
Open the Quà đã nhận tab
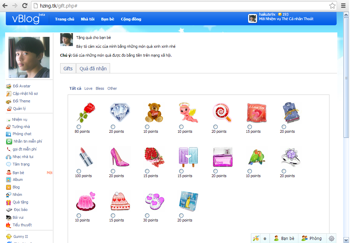coord(93,69)
